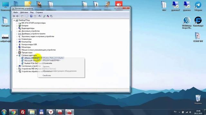The height and width of the screenshot is (115, 206).
Task: Click the red-X uninstall device toolbar icon
Action: pyautogui.click(x=48, y=16)
